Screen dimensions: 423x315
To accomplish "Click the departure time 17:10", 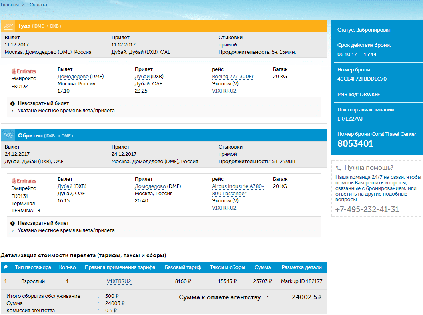I will click(63, 91).
